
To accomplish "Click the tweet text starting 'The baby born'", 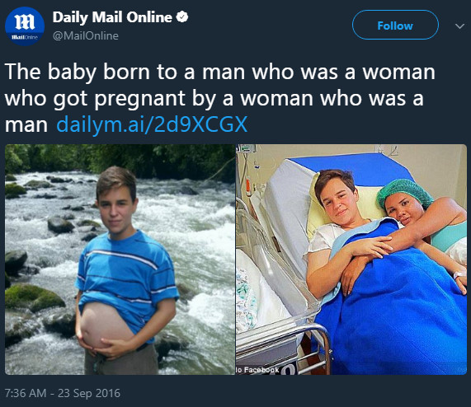I will [220, 98].
